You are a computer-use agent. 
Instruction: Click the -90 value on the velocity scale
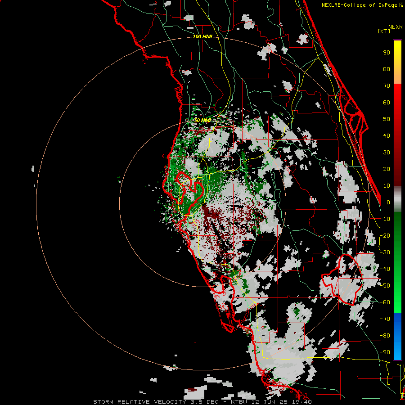pos(385,352)
